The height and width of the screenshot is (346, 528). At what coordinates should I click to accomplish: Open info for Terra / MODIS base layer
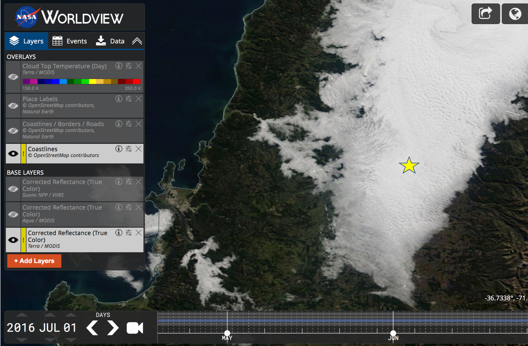tap(119, 233)
